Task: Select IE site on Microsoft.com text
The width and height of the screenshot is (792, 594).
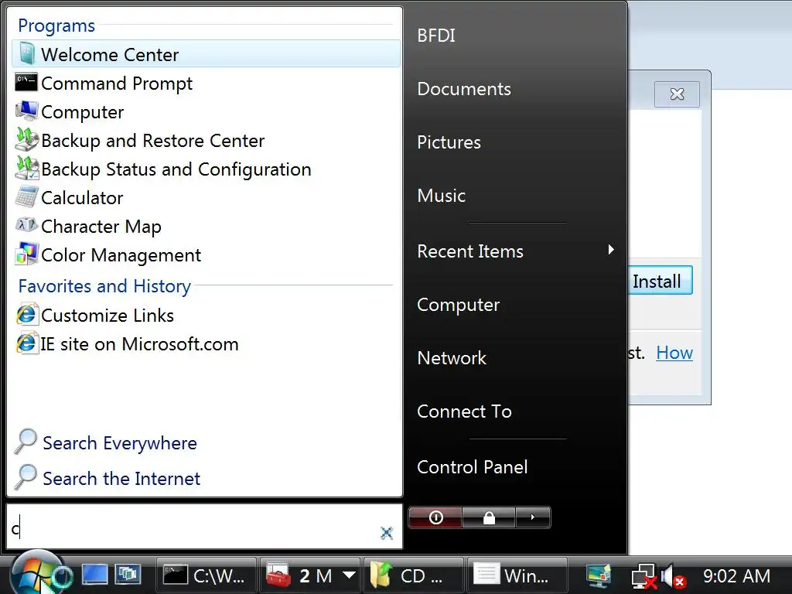Action: 139,344
